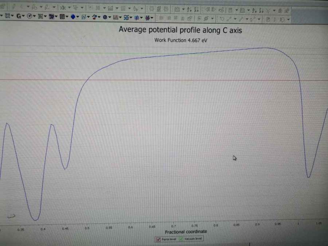This screenshot has width=328, height=246.
Task: Click the Work Function 4.667 eV subtitle
Action: click(181, 40)
